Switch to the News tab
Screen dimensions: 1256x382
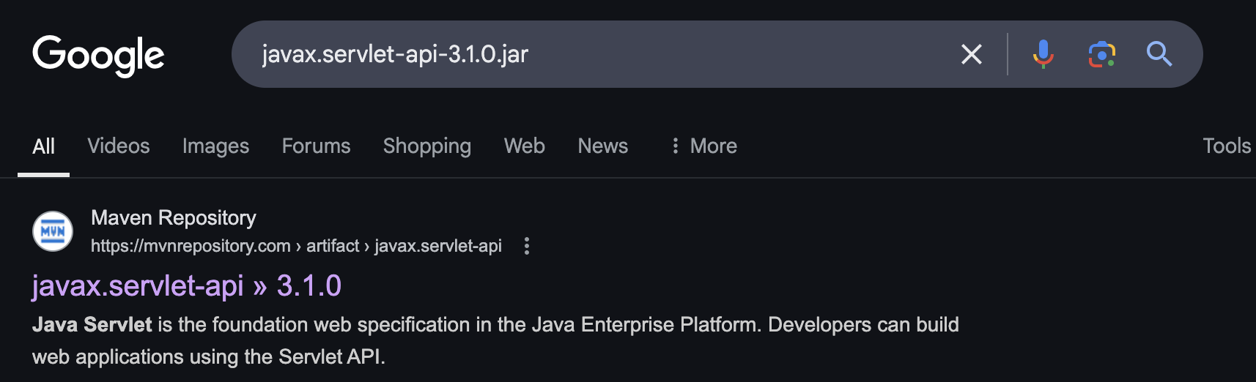pos(603,146)
